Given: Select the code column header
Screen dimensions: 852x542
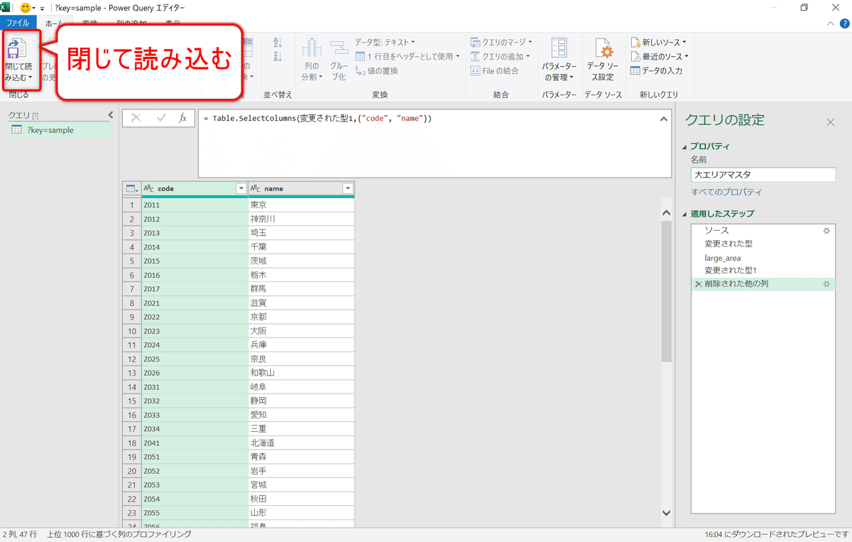Looking at the screenshot, I should tap(195, 188).
